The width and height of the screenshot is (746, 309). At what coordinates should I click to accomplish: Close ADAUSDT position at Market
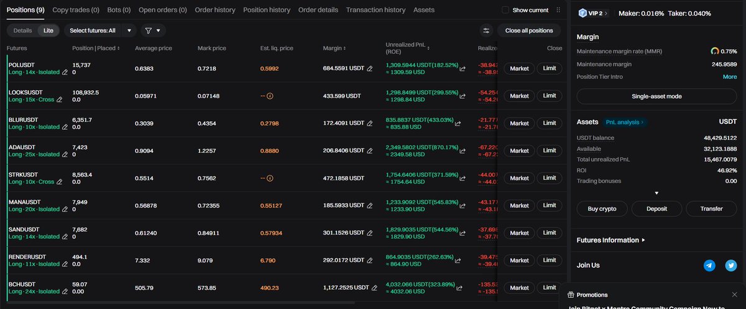click(x=519, y=150)
